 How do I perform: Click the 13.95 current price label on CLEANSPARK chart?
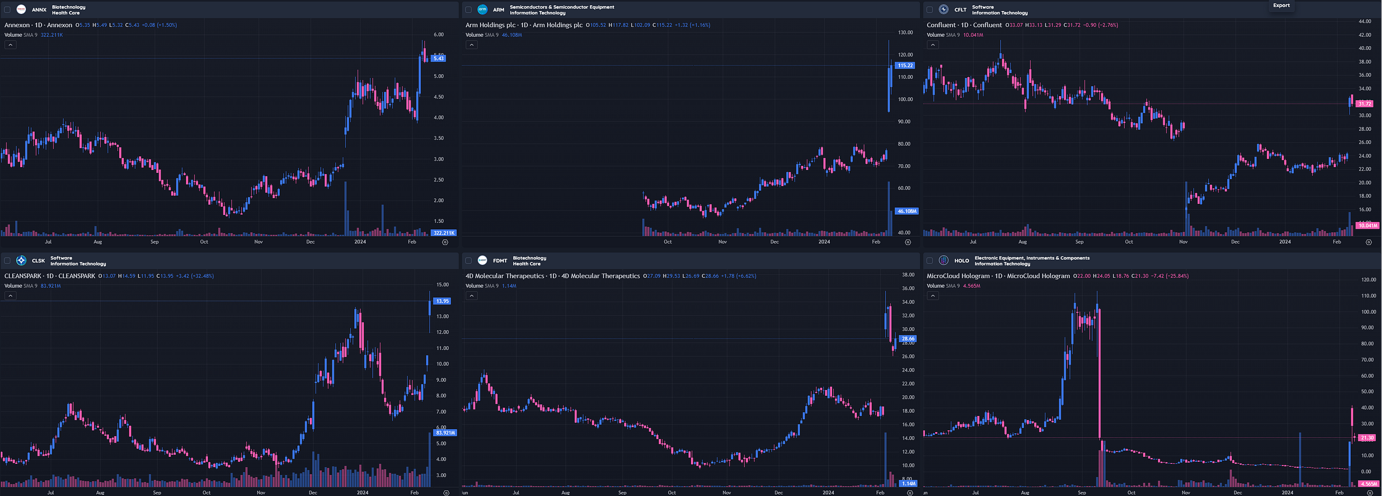tap(442, 301)
